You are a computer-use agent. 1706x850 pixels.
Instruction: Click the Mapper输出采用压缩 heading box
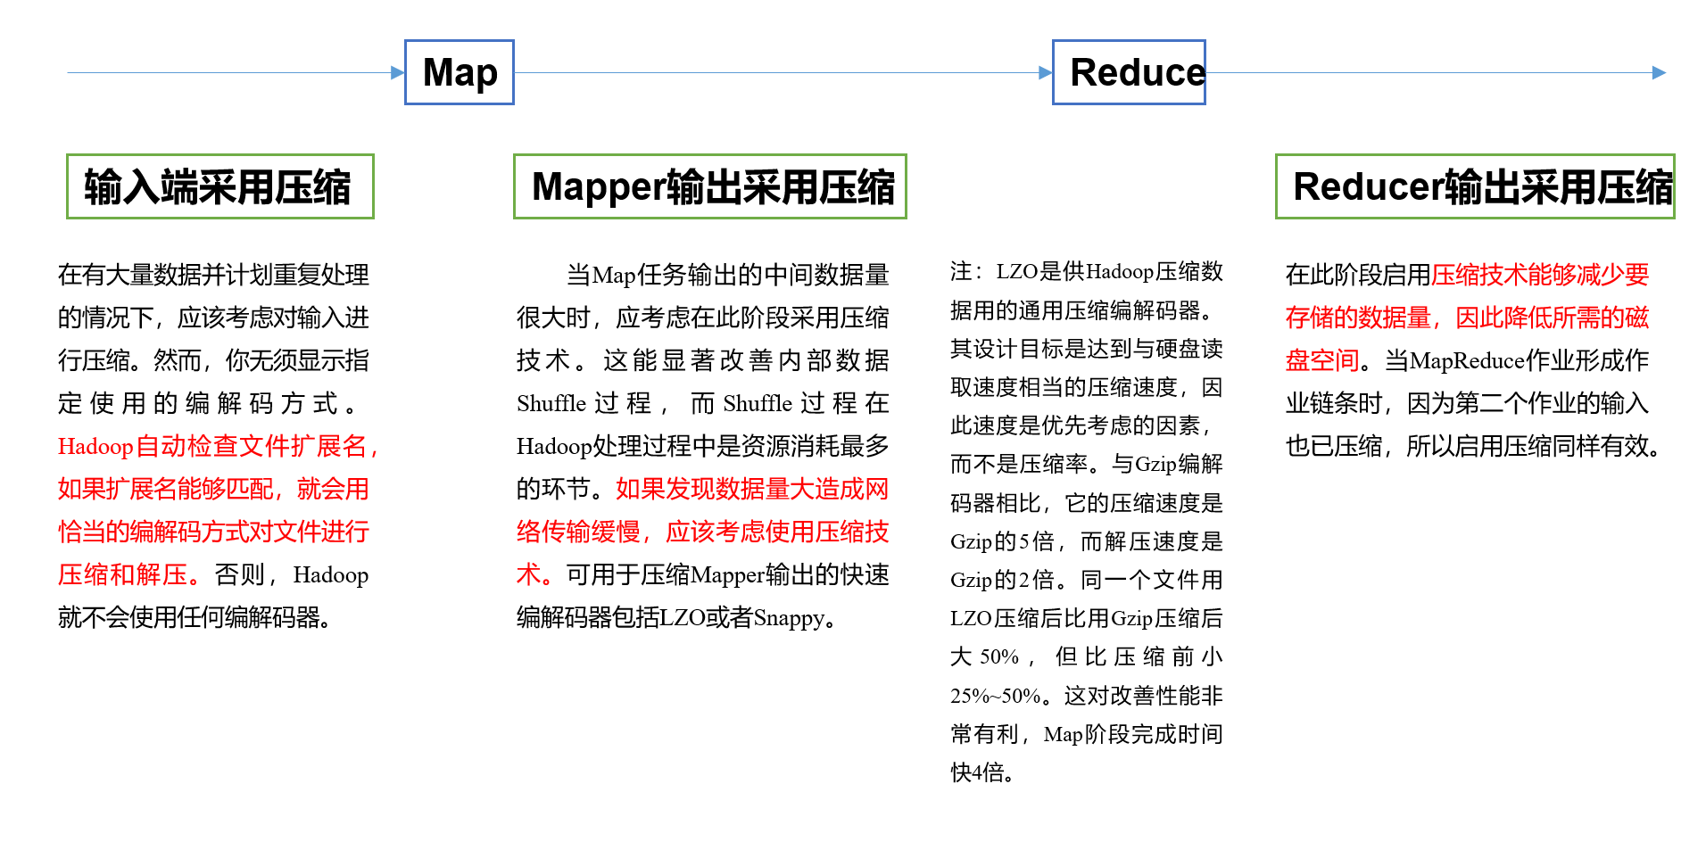pyautogui.click(x=709, y=187)
